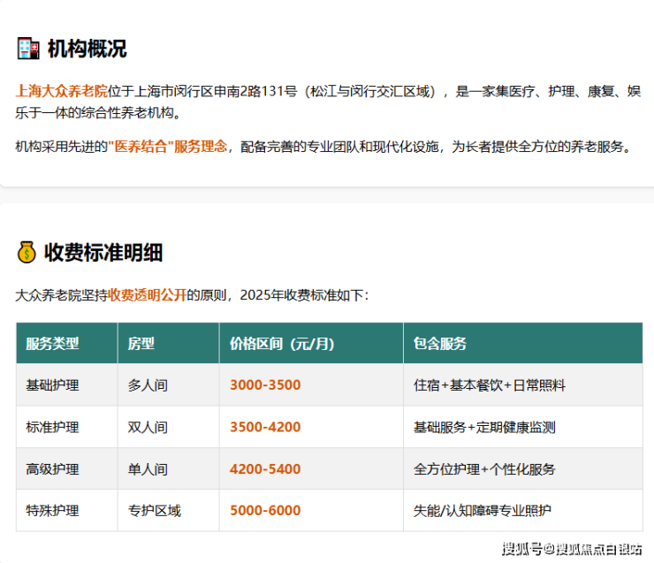Select the 基础护理 row label
This screenshot has height=563, width=654.
tap(52, 385)
